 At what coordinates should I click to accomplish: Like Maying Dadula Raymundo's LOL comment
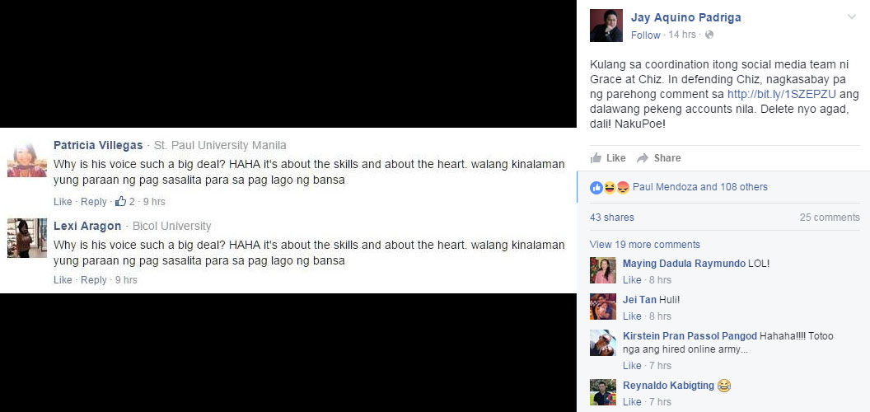point(632,280)
